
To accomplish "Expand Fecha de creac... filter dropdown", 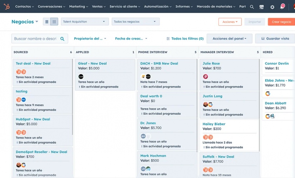I will [131, 39].
